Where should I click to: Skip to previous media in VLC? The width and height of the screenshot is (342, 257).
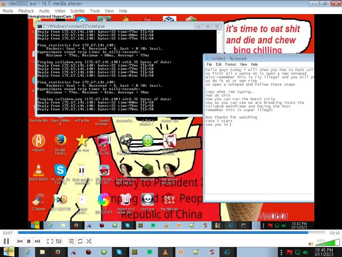(20, 241)
